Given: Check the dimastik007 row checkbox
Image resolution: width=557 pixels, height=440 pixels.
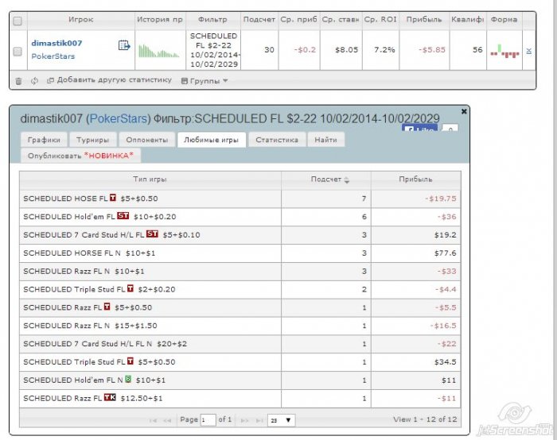Looking at the screenshot, I should tap(18, 52).
